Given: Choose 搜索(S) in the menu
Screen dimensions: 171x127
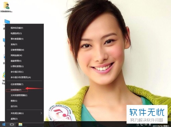Looking at the screenshot, I should [24, 101].
